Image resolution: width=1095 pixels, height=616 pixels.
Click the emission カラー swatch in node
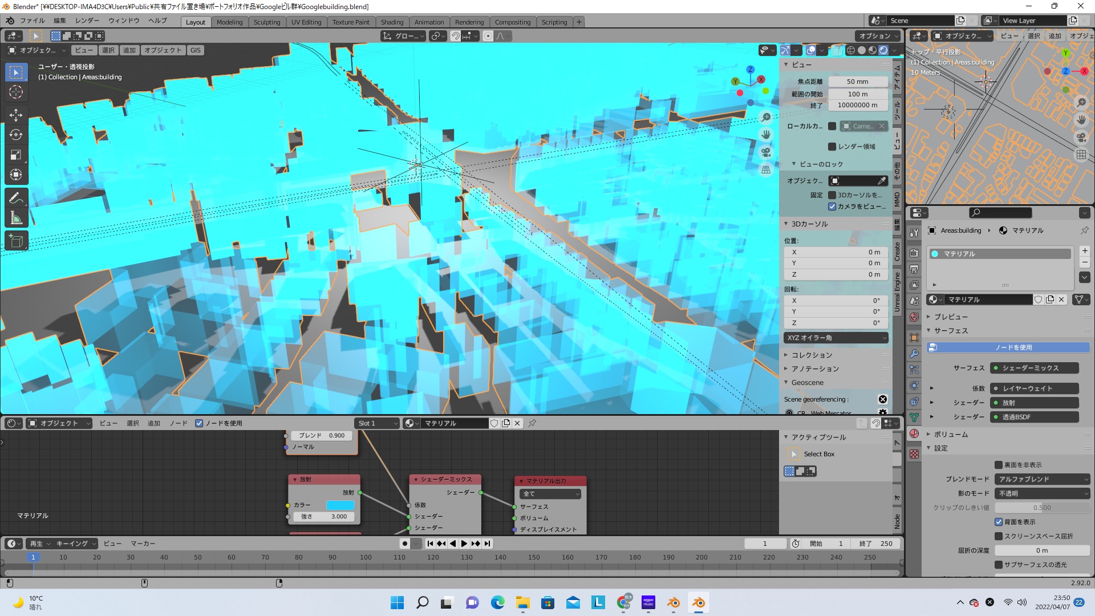[340, 505]
